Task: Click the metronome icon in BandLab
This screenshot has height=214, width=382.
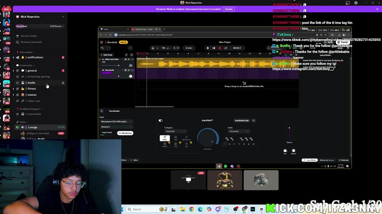Action: (153, 48)
